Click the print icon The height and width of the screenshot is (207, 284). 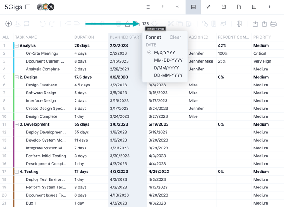click(x=273, y=23)
